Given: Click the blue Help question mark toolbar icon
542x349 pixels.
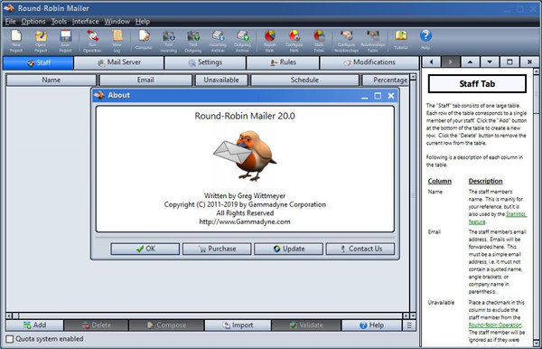Looking at the screenshot, I should tap(425, 40).
